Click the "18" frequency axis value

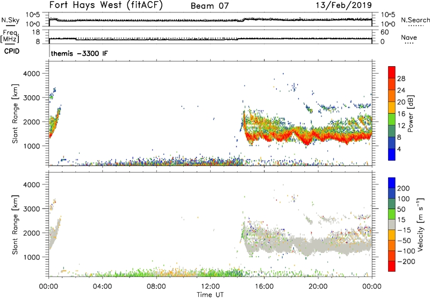coord(36,32)
